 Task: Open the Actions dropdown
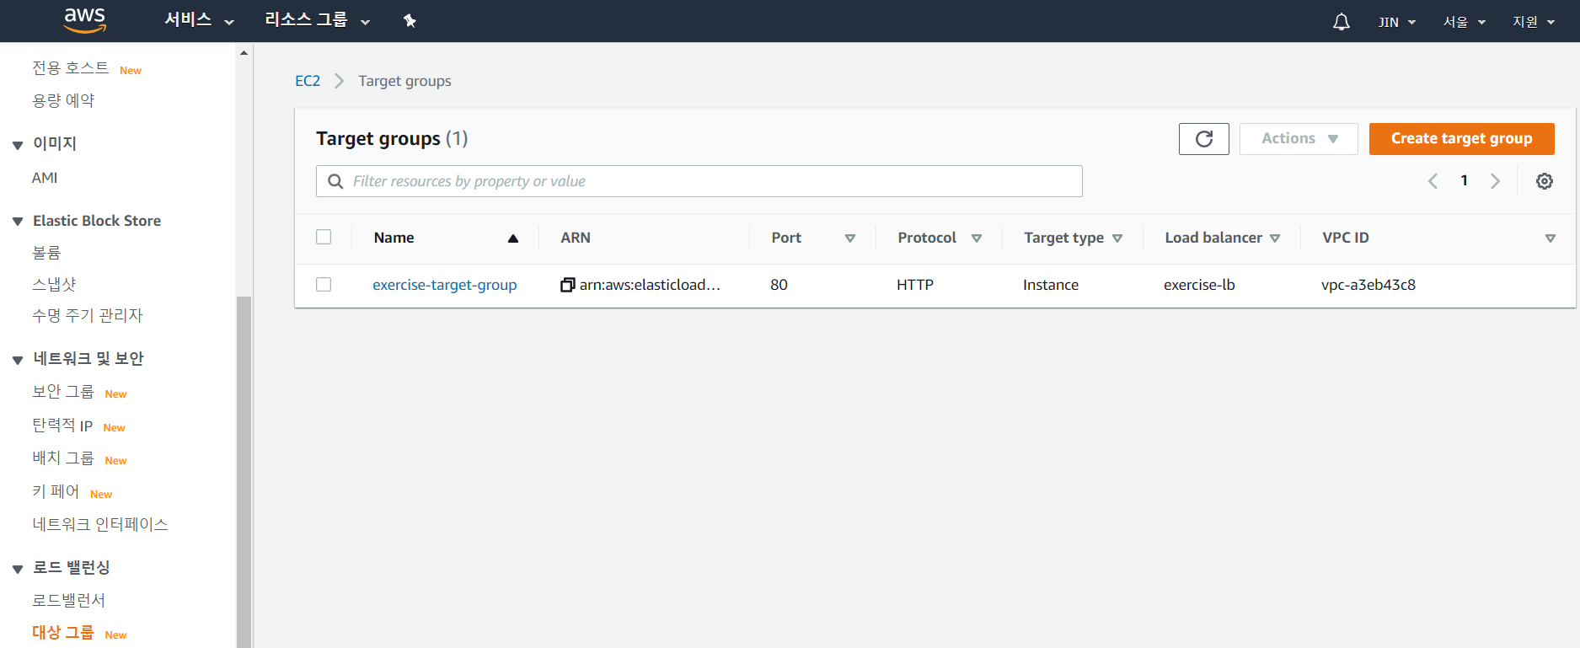click(x=1298, y=139)
